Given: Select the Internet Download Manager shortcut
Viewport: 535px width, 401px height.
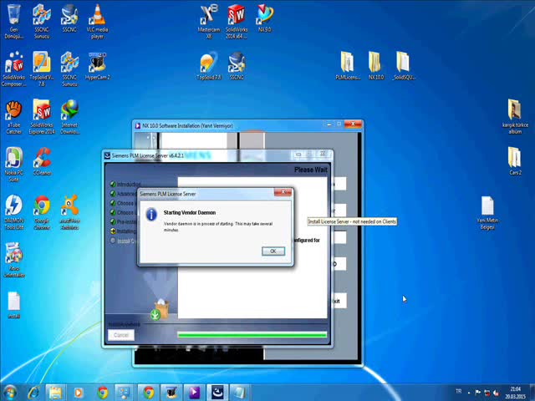Looking at the screenshot, I should click(x=69, y=117).
